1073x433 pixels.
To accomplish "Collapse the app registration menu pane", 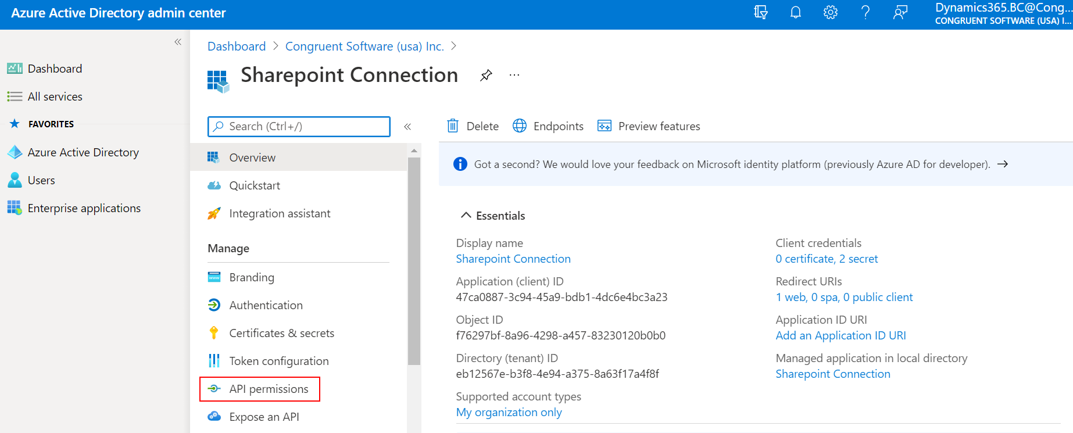I will [x=407, y=127].
